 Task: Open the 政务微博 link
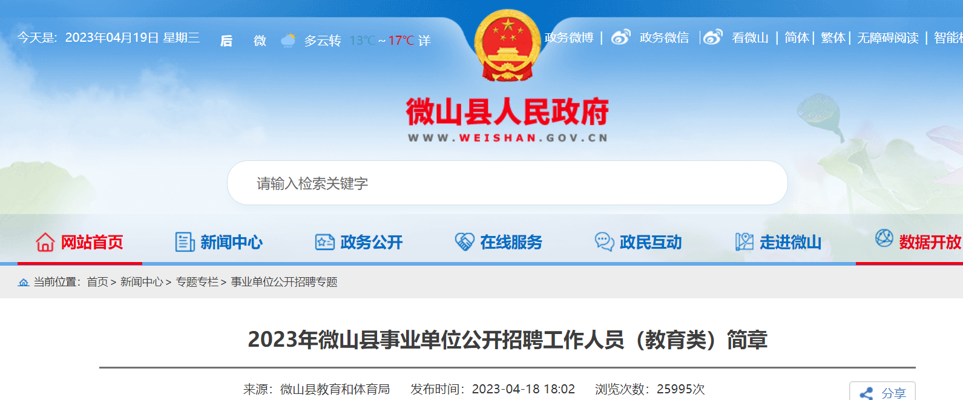click(569, 38)
